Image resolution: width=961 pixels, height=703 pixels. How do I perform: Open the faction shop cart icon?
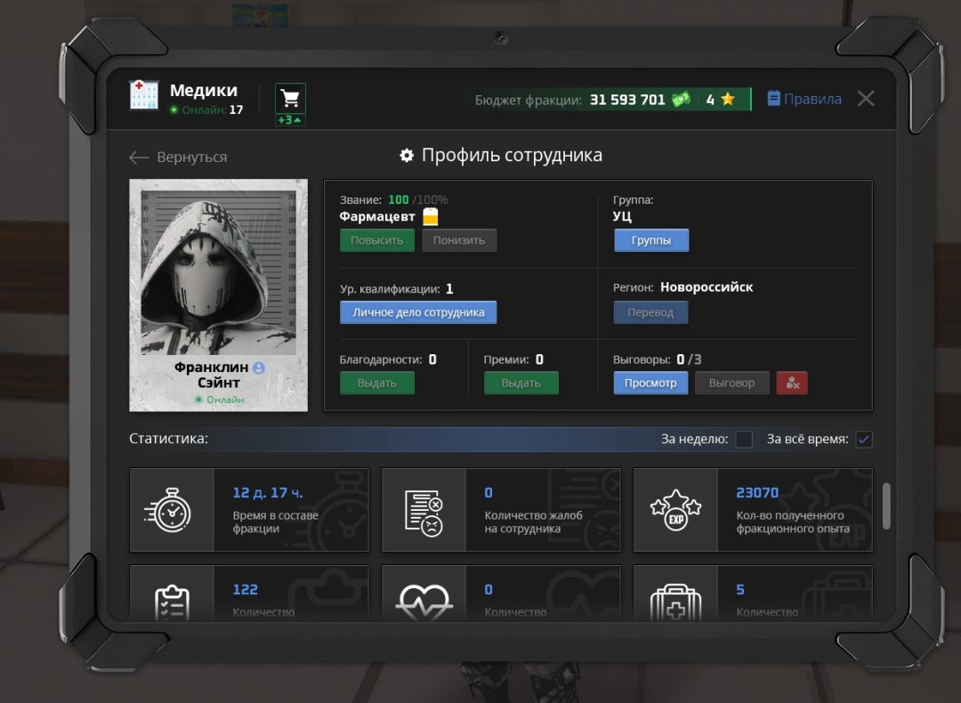pyautogui.click(x=290, y=98)
